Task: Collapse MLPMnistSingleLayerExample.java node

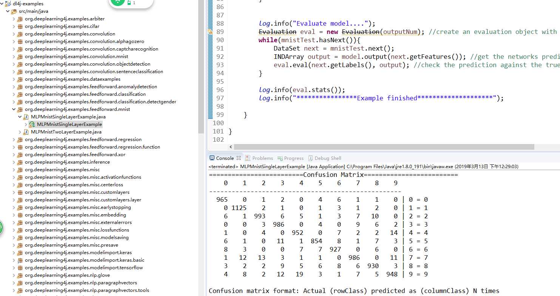Action: coord(20,117)
